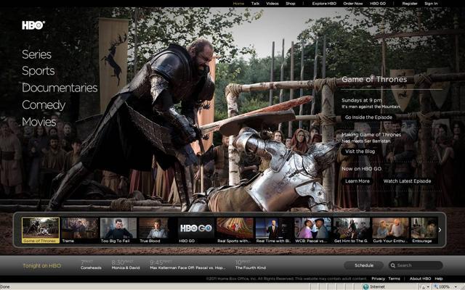Click Watch Latest Episode button
This screenshot has width=465, height=290.
click(x=407, y=181)
